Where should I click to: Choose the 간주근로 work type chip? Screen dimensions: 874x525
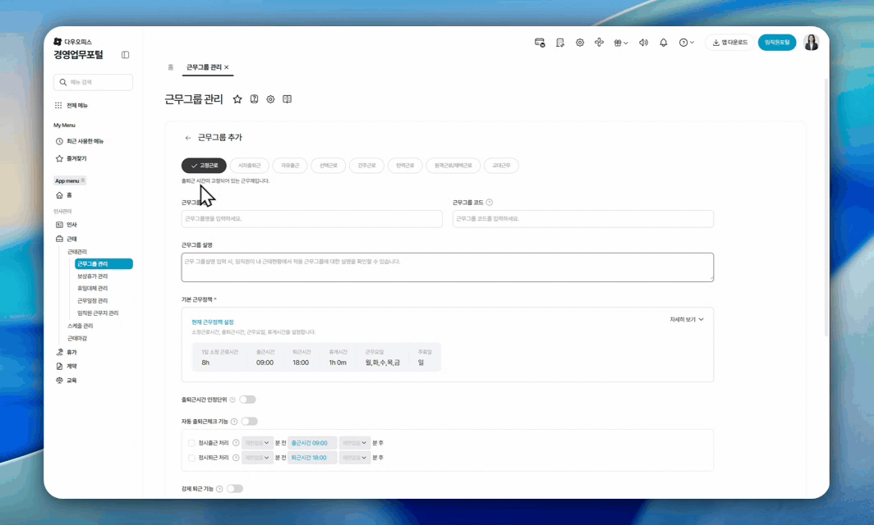click(x=366, y=166)
